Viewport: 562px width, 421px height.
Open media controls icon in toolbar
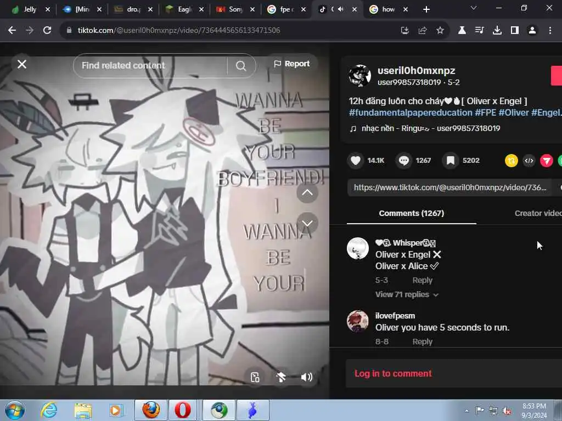coord(479,31)
